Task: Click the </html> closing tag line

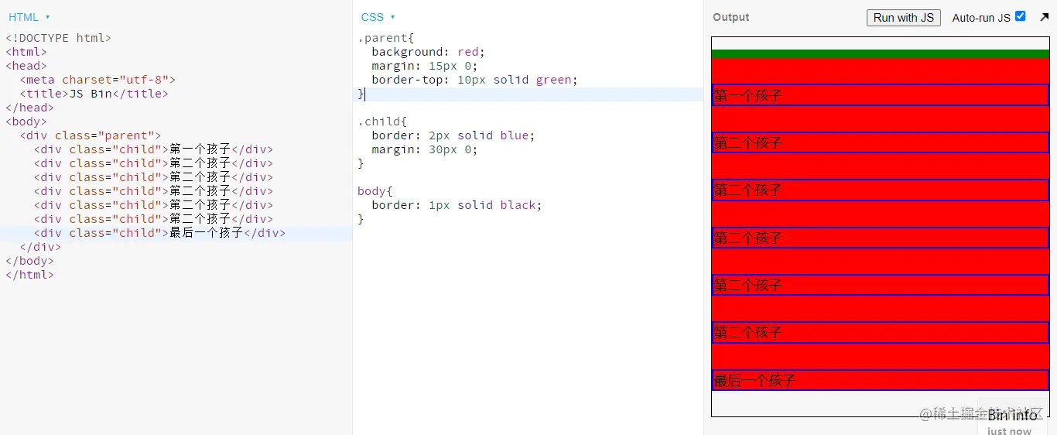Action: point(29,275)
